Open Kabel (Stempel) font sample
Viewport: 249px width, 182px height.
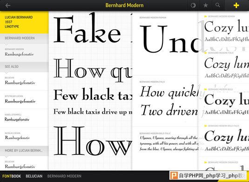24,118
